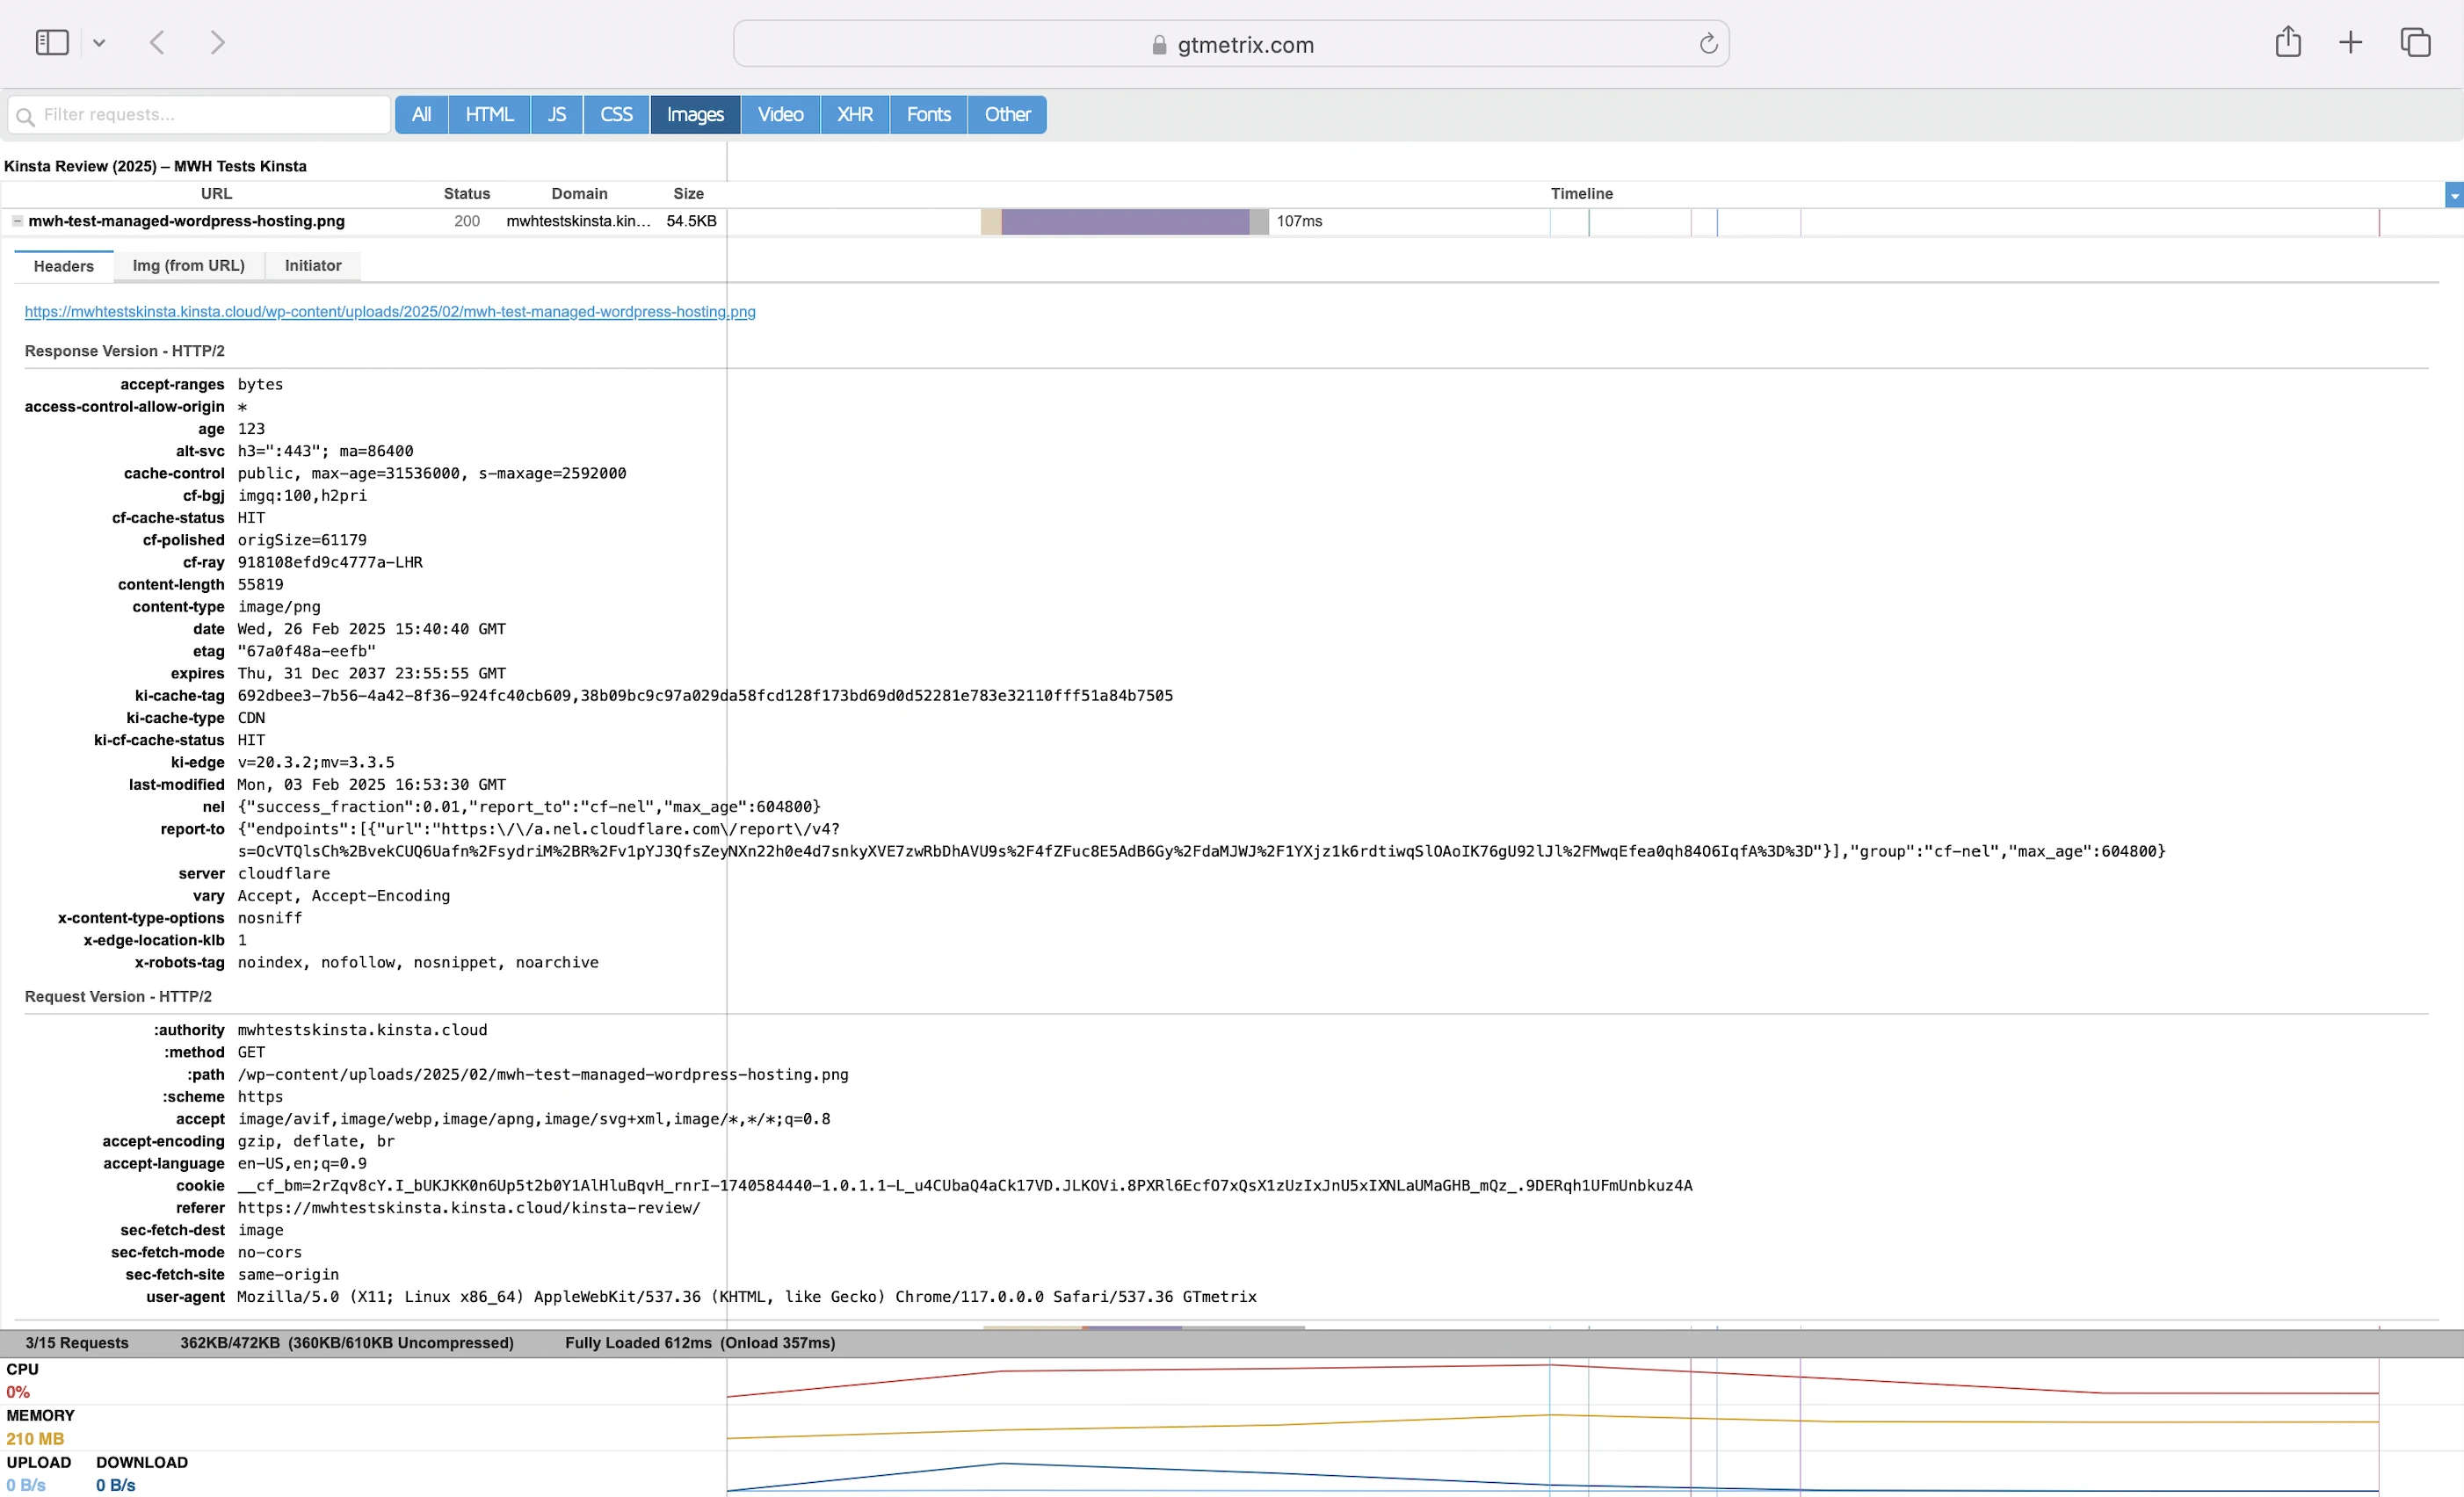Go forward with the forward arrow
This screenshot has width=2464, height=1497.
pos(217,43)
